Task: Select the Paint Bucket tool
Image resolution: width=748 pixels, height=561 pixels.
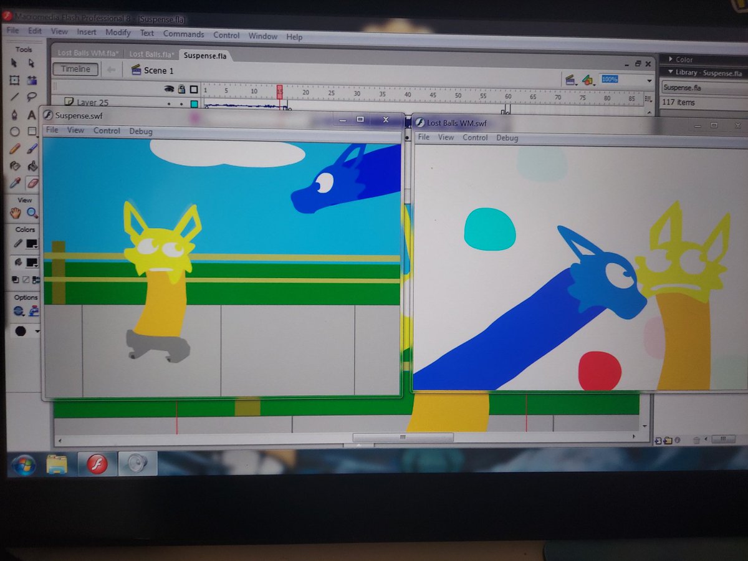Action: click(32, 166)
